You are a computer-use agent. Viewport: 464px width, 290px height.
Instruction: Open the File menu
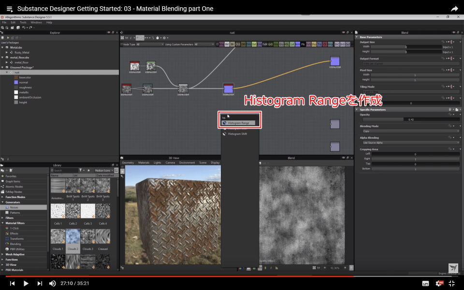(4, 23)
